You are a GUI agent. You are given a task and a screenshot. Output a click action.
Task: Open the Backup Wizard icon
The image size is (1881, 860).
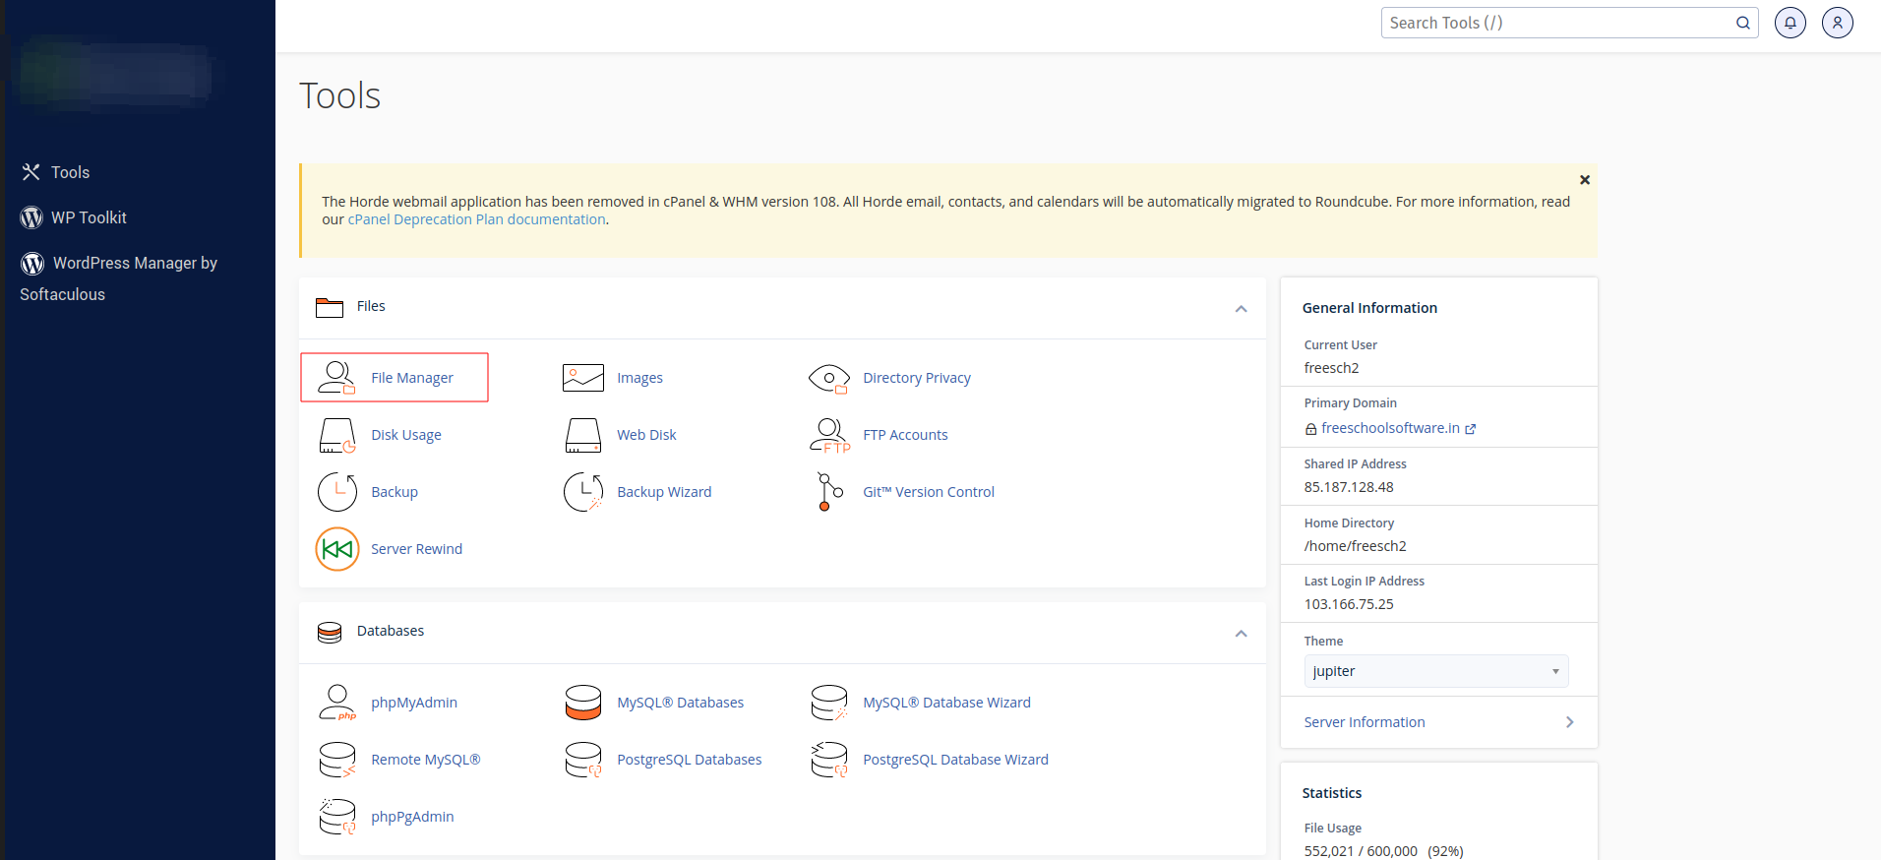582,492
